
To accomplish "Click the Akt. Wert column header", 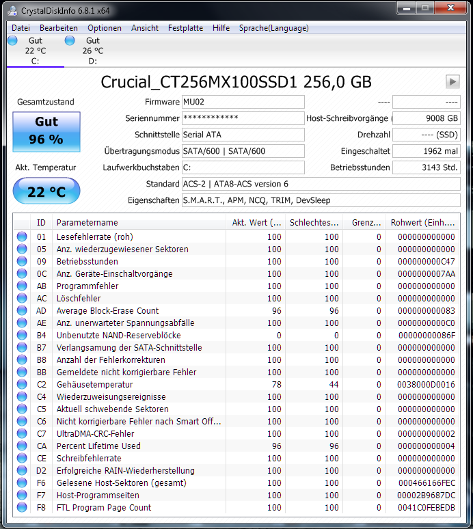I will [x=256, y=223].
